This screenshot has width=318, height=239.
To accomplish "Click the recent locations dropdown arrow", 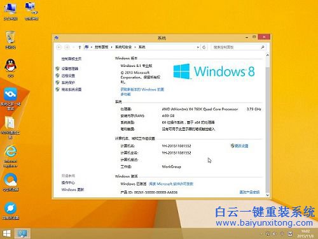I will click(x=73, y=47).
